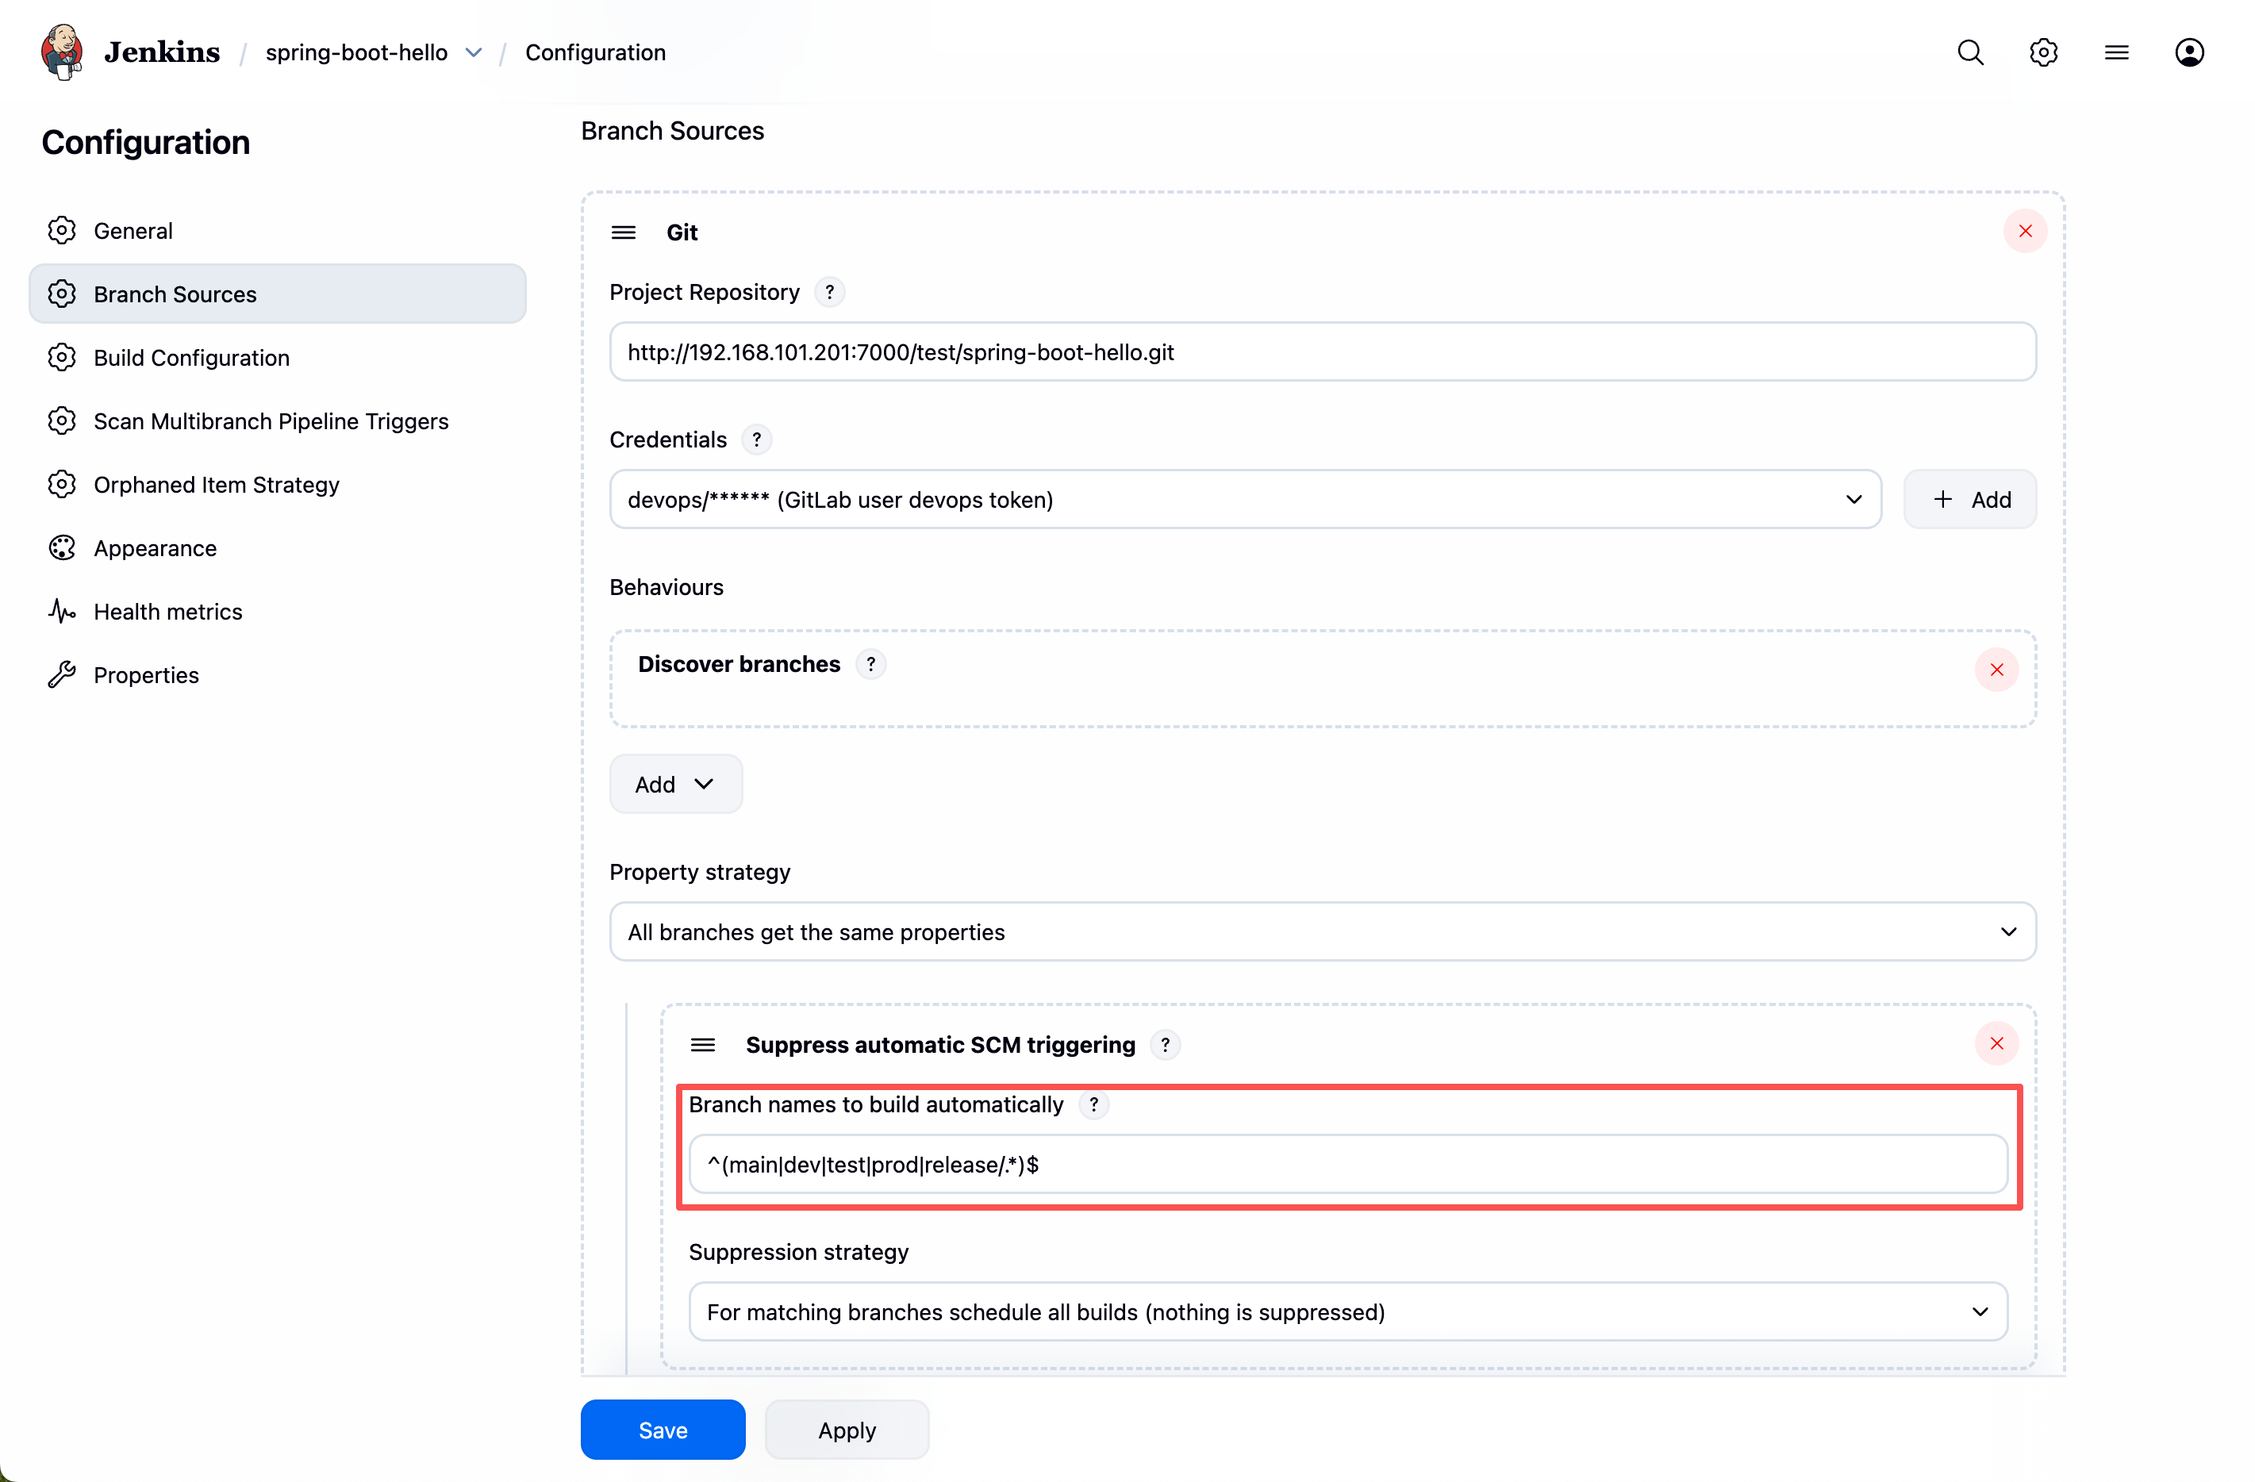Open the Suppression strategy dropdown

(1347, 1311)
